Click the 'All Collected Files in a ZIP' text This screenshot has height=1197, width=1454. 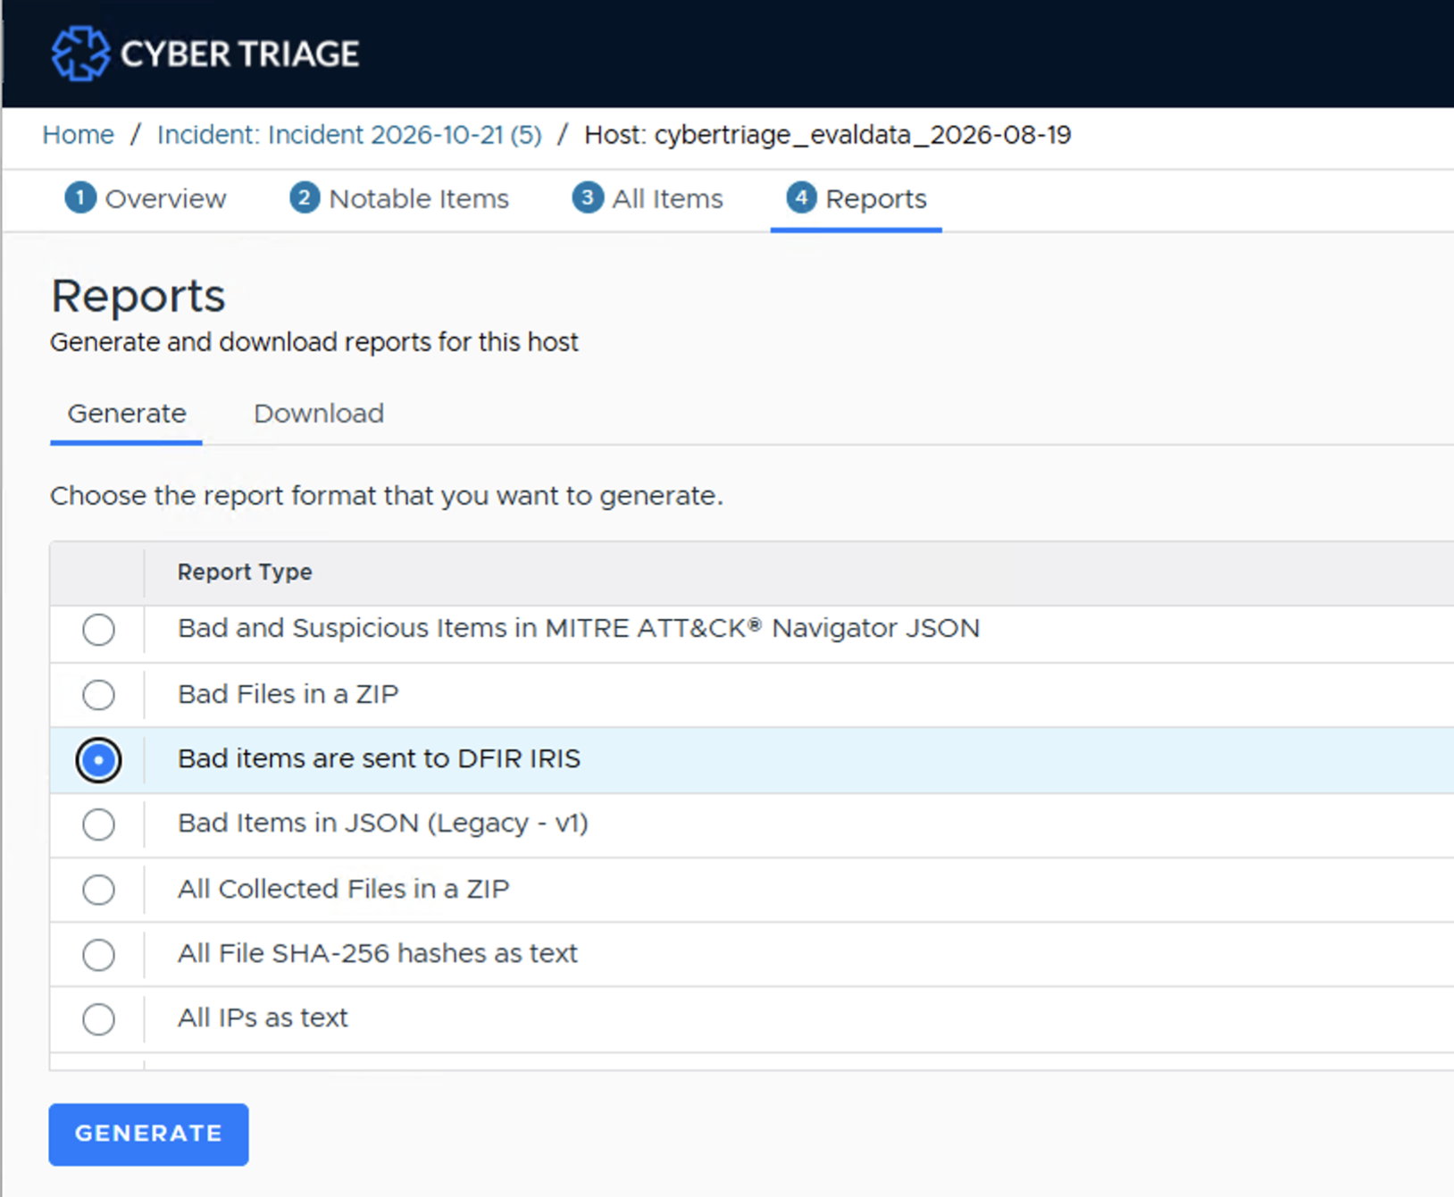(343, 889)
